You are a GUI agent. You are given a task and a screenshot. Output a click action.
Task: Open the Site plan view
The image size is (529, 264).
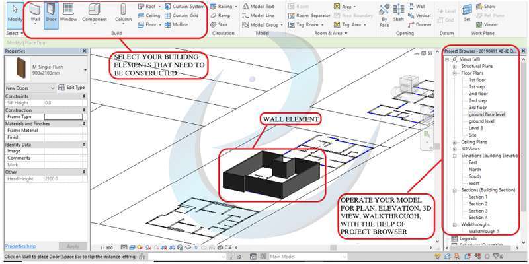coord(473,135)
